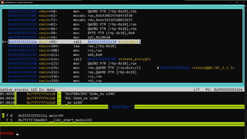Click highlighted address 0x55555555532a
The image size is (247, 139).
pyautogui.click(x=22, y=42)
